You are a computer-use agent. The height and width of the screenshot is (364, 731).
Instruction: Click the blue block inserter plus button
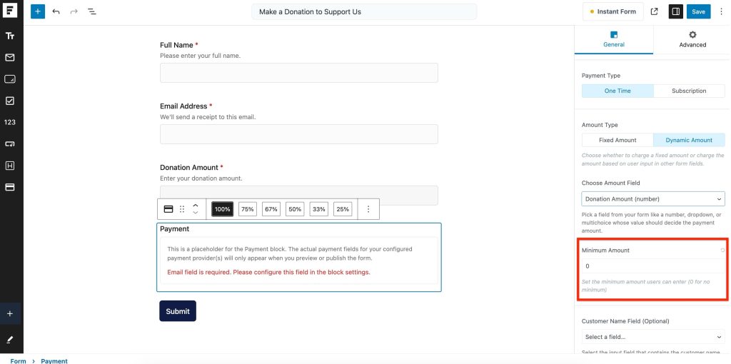[37, 12]
